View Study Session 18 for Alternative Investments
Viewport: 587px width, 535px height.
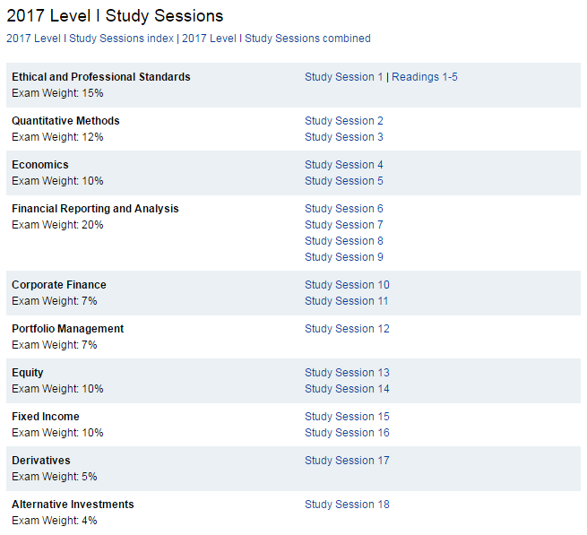tap(347, 505)
